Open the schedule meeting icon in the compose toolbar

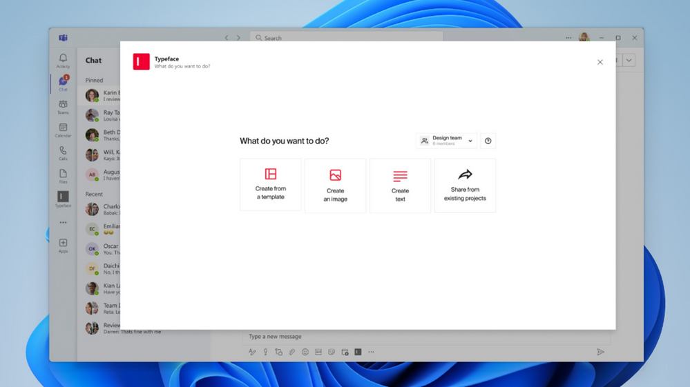click(345, 352)
